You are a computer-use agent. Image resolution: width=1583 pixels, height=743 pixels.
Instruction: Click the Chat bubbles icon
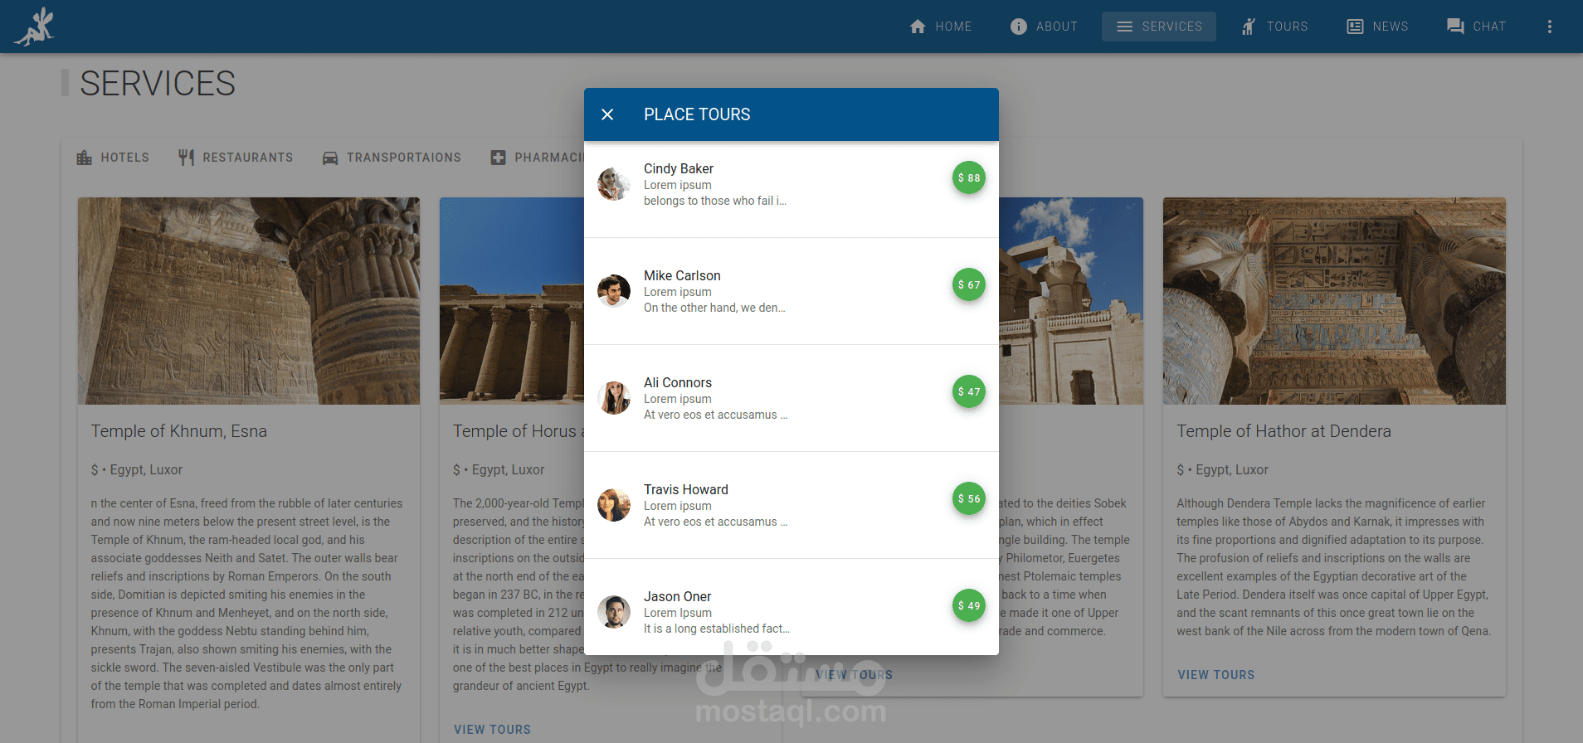point(1455,27)
